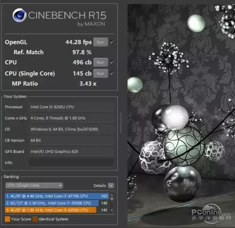Click the 165 score in ranking list
The image size is (235, 228).
(x=104, y=196)
